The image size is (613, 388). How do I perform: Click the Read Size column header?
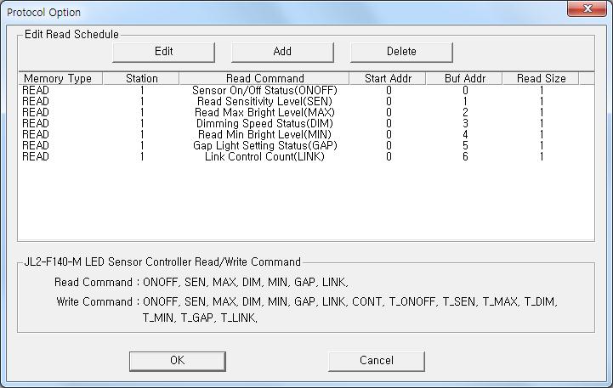click(541, 78)
